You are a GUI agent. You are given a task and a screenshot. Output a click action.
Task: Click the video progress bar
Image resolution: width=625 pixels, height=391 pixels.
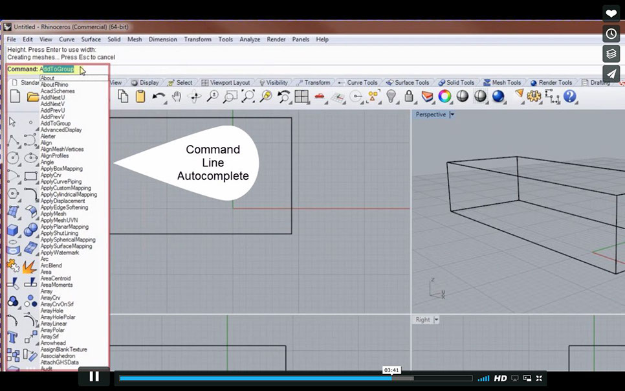[x=296, y=378]
